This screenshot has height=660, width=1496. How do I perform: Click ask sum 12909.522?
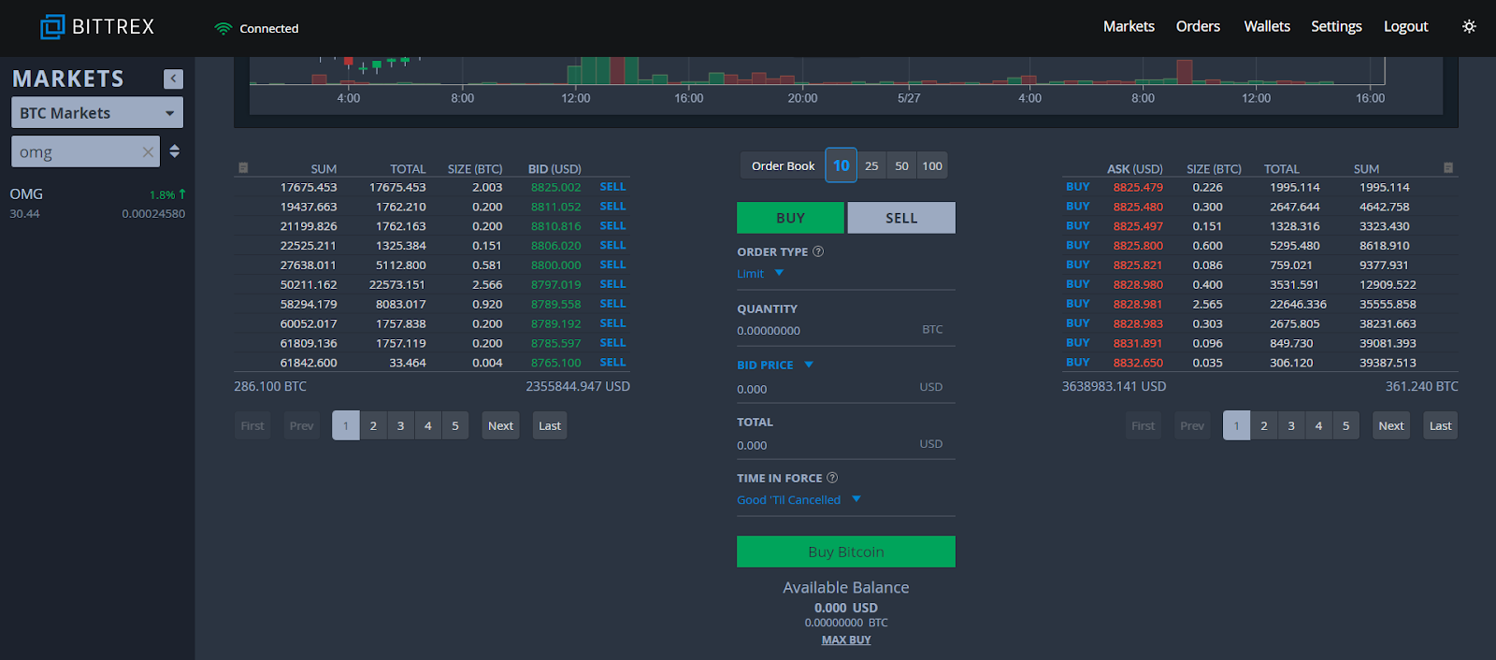(x=1388, y=285)
